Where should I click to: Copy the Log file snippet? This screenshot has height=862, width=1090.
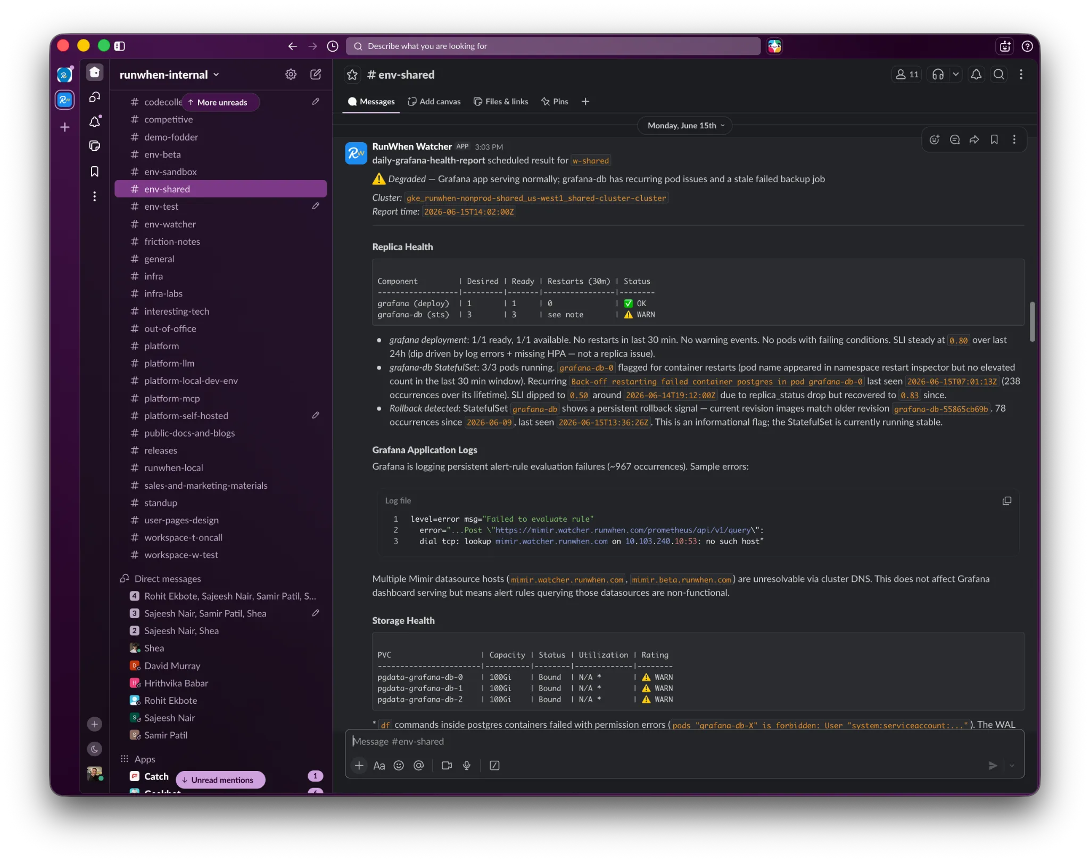coord(1007,501)
